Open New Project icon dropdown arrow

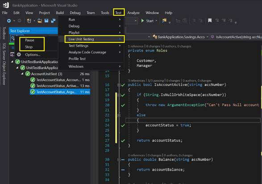(34, 21)
